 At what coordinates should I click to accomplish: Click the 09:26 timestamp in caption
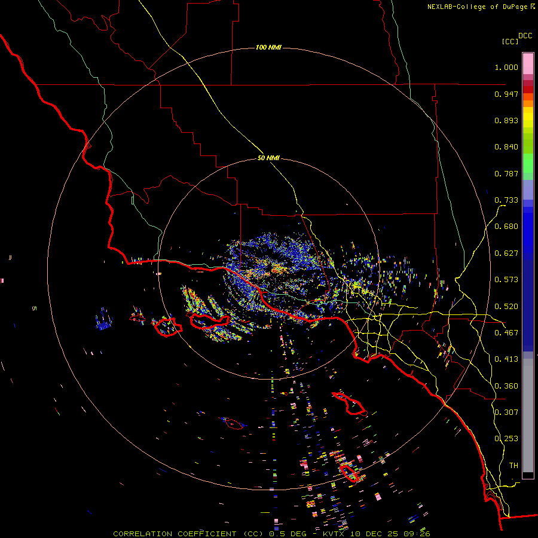416,534
